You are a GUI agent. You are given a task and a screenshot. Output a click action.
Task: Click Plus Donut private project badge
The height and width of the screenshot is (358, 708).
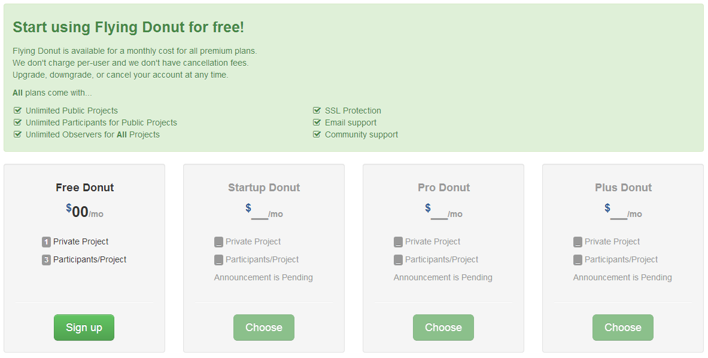(x=578, y=242)
